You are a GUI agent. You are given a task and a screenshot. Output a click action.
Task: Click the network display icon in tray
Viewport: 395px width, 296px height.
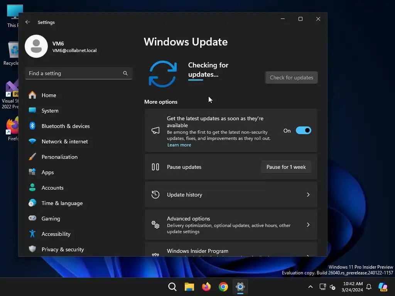322,287
